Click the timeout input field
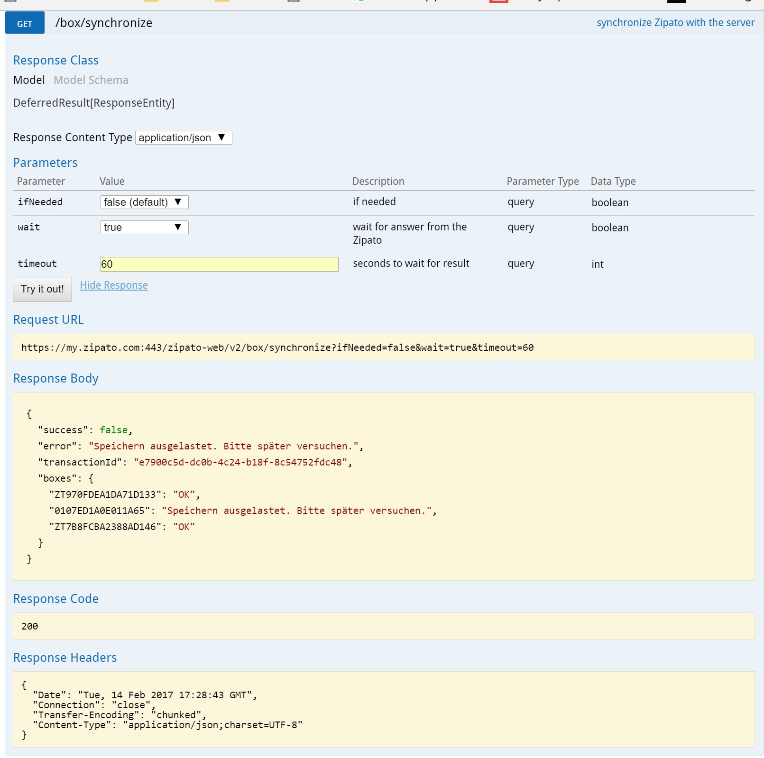The image size is (764, 758). click(219, 264)
